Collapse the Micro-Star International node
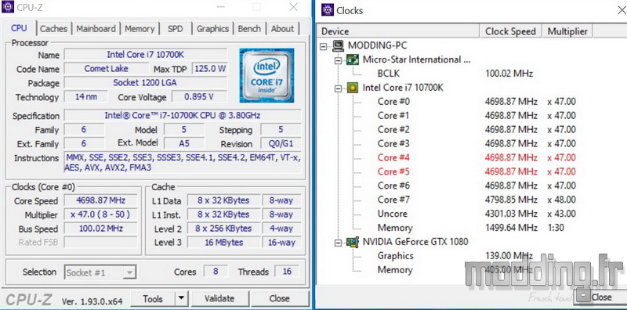This screenshot has height=310, width=627. click(x=339, y=60)
